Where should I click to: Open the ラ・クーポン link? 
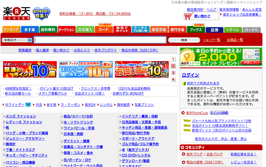click(70, 105)
